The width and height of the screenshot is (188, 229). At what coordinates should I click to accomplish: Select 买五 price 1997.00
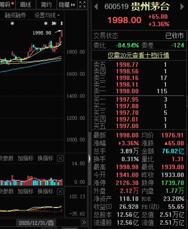point(127,126)
